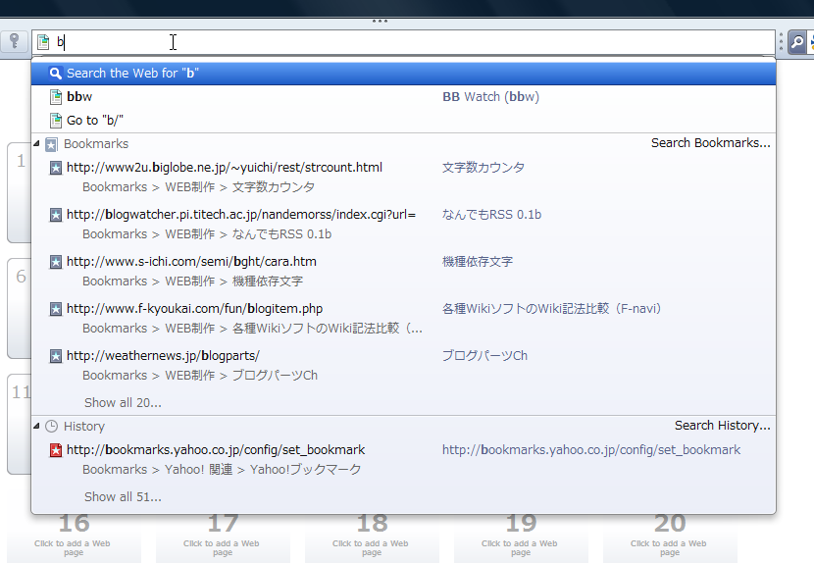Viewport: 814px width, 563px height.
Task: Collapse the History section triangle
Action: 36,426
